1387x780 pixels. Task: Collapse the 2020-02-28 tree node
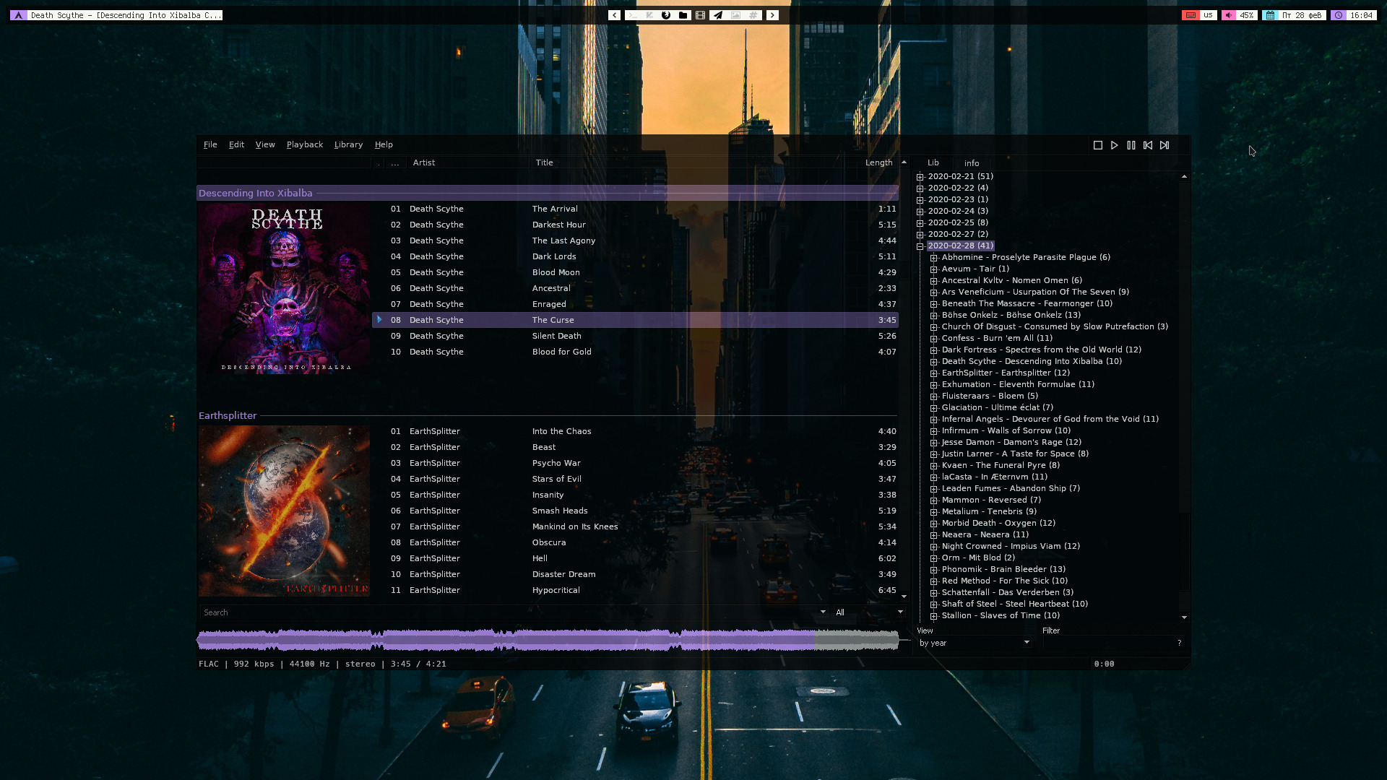920,246
